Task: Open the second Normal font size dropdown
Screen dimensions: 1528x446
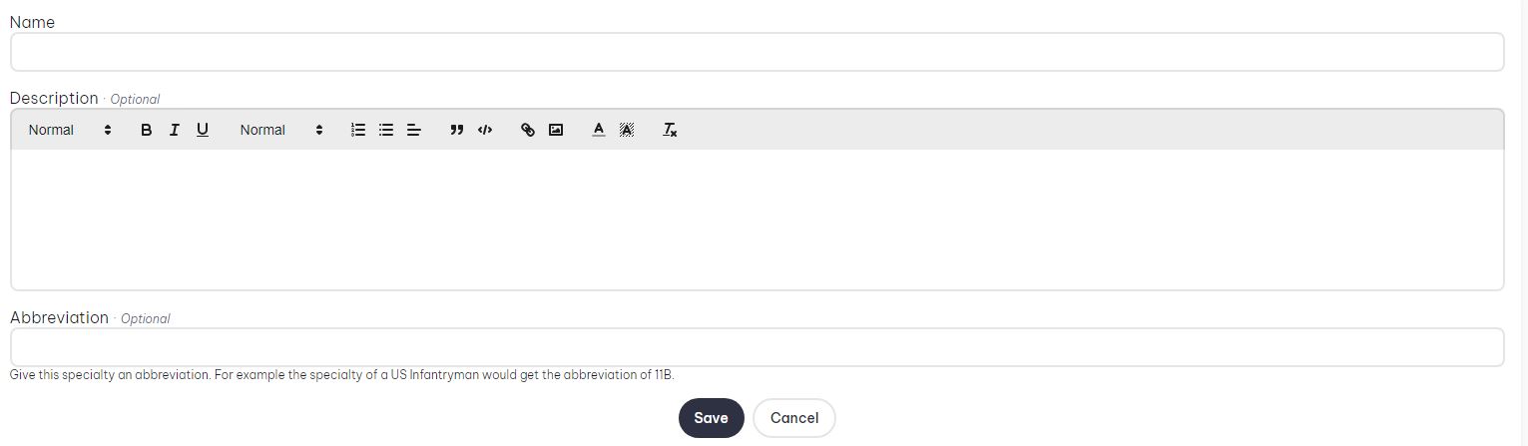Action: click(281, 130)
